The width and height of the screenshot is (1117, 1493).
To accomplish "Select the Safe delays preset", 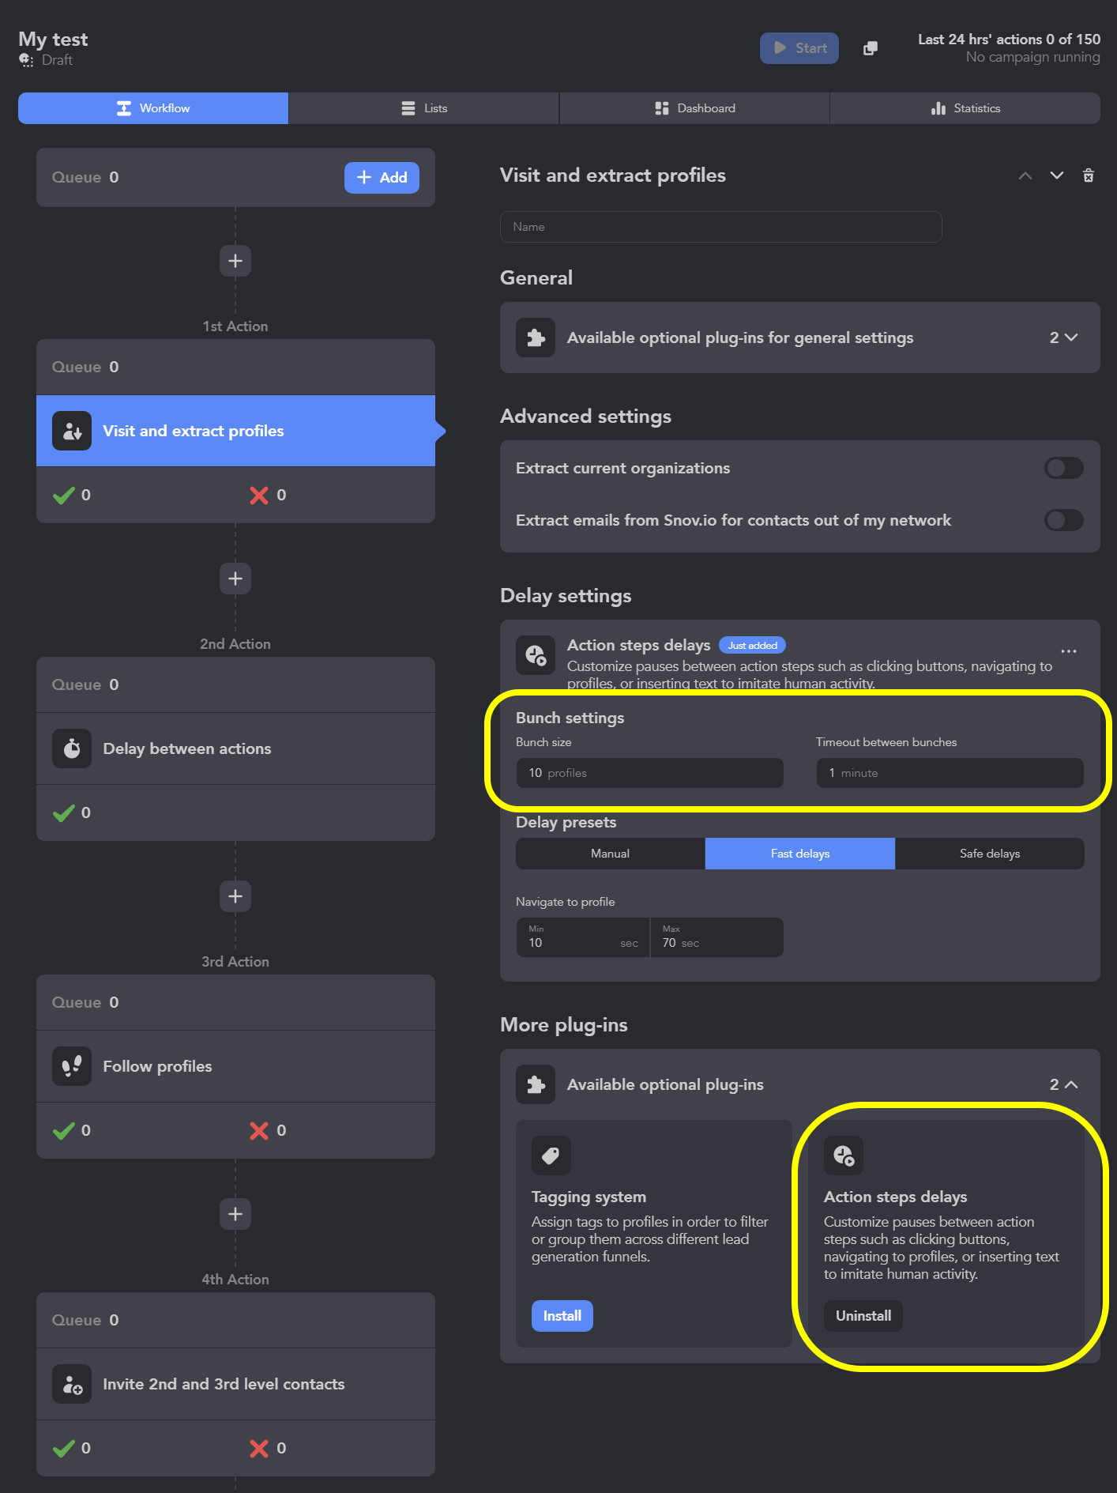I will pyautogui.click(x=989, y=854).
